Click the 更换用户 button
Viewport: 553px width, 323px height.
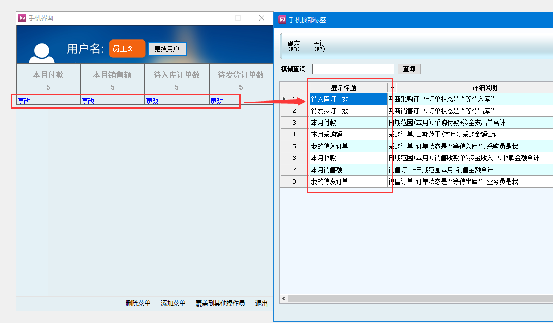coord(167,49)
